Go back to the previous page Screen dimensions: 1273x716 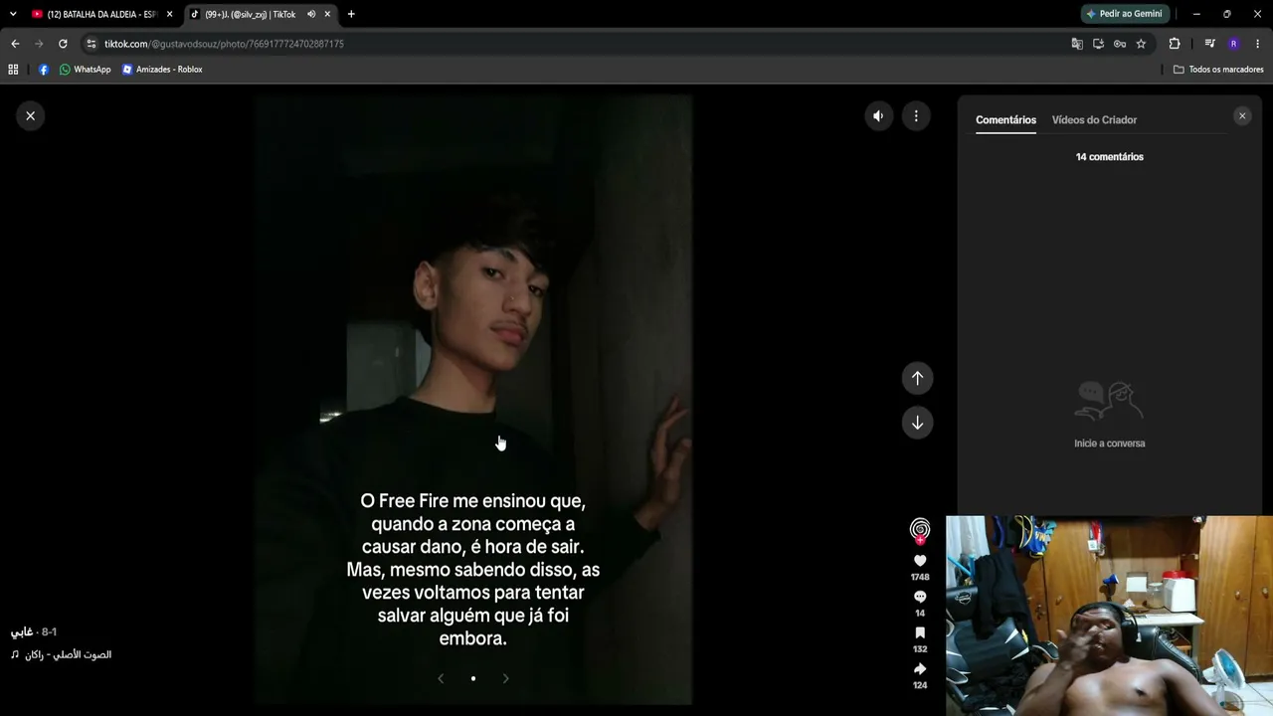point(15,44)
